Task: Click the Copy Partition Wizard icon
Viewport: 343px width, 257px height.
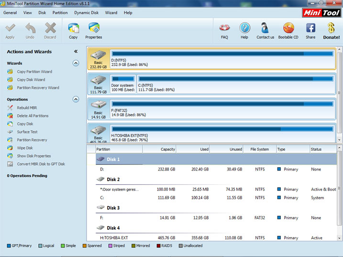Action: 10,72
